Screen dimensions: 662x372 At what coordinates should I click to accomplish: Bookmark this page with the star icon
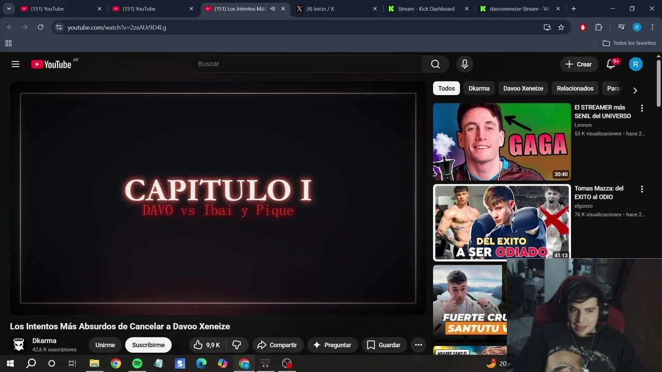(561, 27)
